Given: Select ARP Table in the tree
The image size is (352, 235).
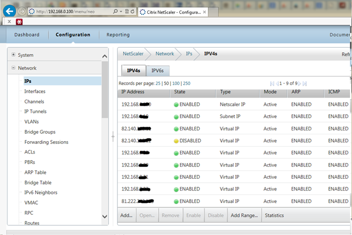Looking at the screenshot, I should click(x=35, y=173).
